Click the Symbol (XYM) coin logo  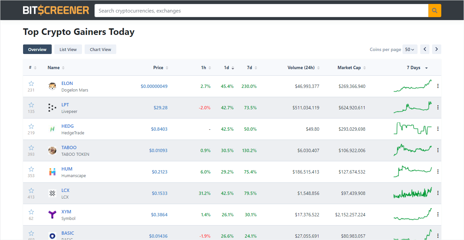52,214
